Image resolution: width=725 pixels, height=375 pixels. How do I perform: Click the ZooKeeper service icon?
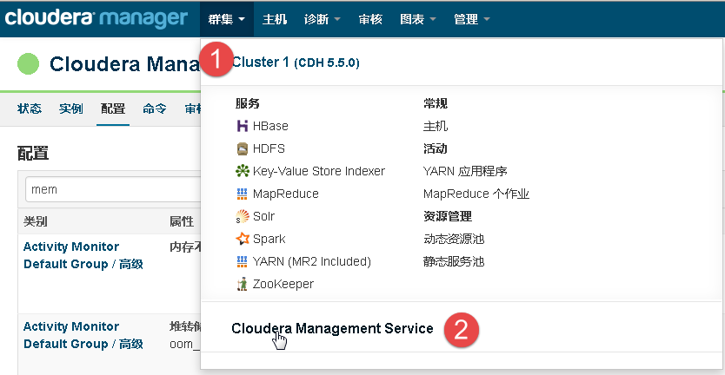click(242, 284)
